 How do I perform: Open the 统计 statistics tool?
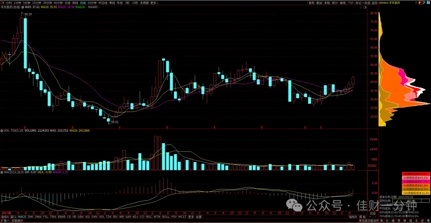tap(335, 3)
